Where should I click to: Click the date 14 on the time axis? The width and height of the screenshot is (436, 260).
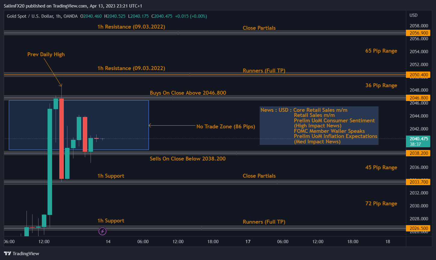tap(108, 241)
